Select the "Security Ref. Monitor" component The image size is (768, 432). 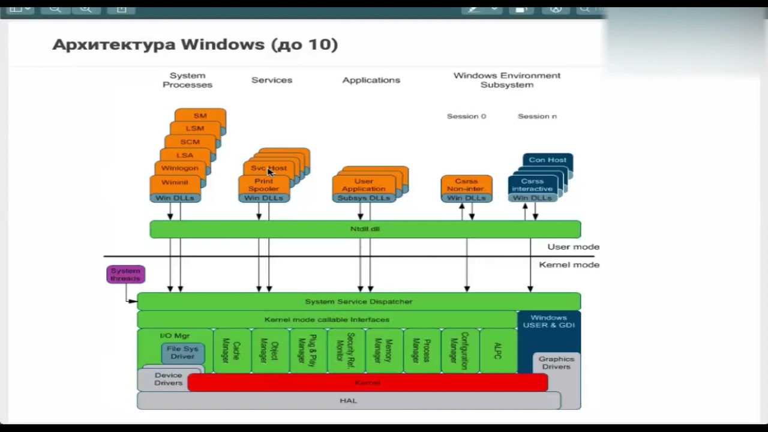tap(346, 351)
